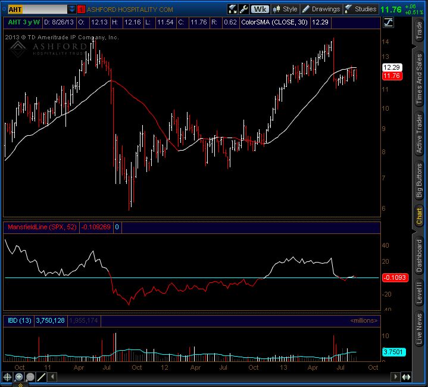Click the open value 12.13
428x387 pixels.
coord(99,23)
